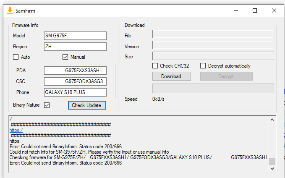Click the Phone field showing GALAXY S10 PLUS
The height and width of the screenshot is (178, 285).
tap(75, 92)
